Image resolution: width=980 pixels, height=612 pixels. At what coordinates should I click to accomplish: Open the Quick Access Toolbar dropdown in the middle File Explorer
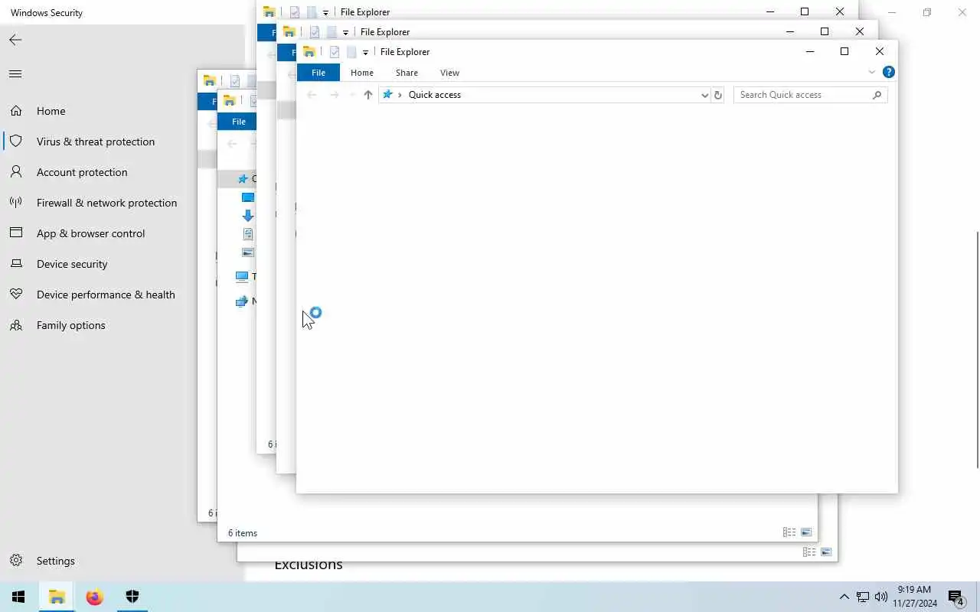coord(345,33)
